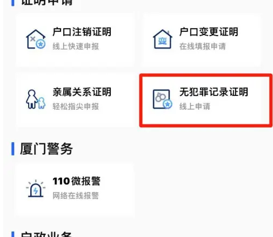Open 户口注销证明 by its title text
The width and height of the screenshot is (273, 237).
[x=82, y=32]
